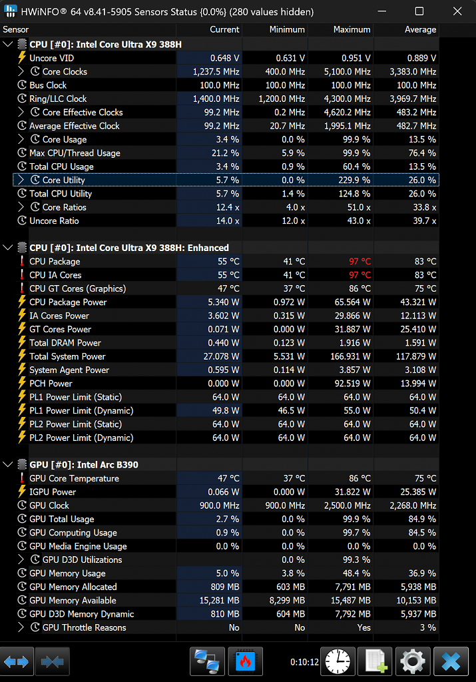Click the PCH Power lightning icon
Viewport: 476px width, 682px height.
(x=22, y=383)
